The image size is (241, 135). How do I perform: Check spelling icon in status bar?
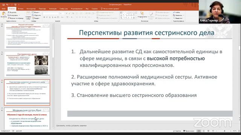click(x=13, y=131)
